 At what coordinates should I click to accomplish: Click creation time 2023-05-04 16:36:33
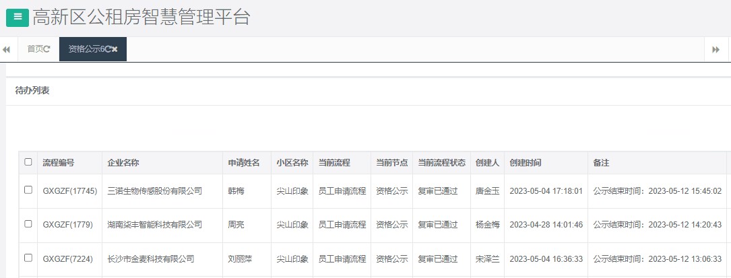click(546, 259)
